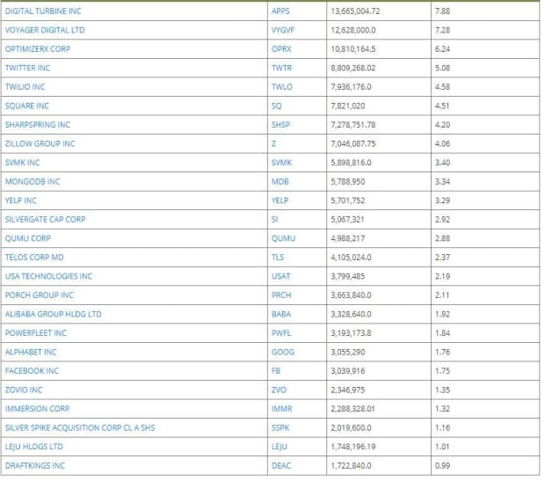The image size is (545, 481).
Task: Click the POWERFLEET INC company name
Action: [x=35, y=333]
